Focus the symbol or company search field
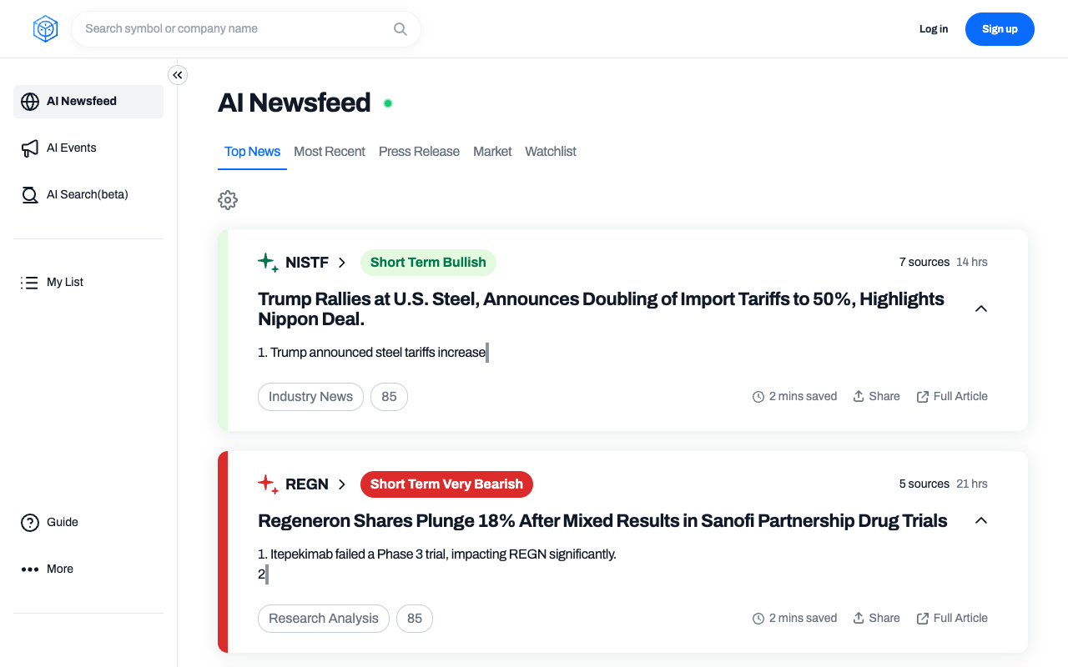This screenshot has width=1068, height=667. point(246,29)
